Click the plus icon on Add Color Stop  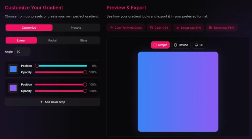(x=41, y=102)
